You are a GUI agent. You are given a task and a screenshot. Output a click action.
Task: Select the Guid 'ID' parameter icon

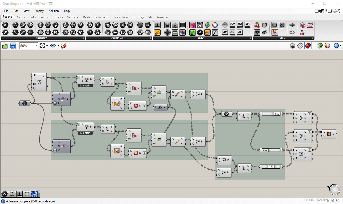tap(122, 32)
